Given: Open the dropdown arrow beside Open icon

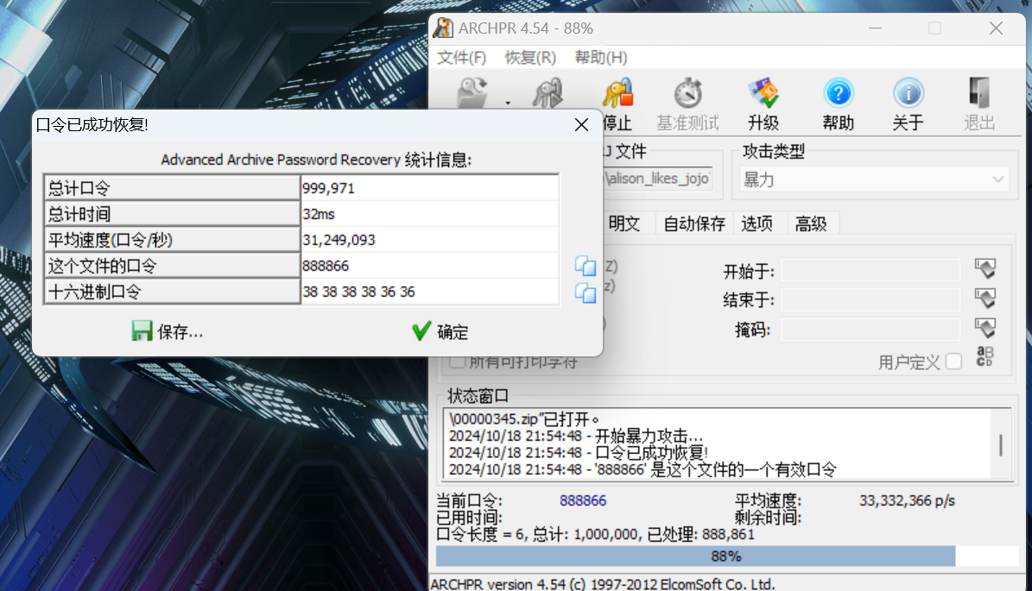Looking at the screenshot, I should 508,103.
